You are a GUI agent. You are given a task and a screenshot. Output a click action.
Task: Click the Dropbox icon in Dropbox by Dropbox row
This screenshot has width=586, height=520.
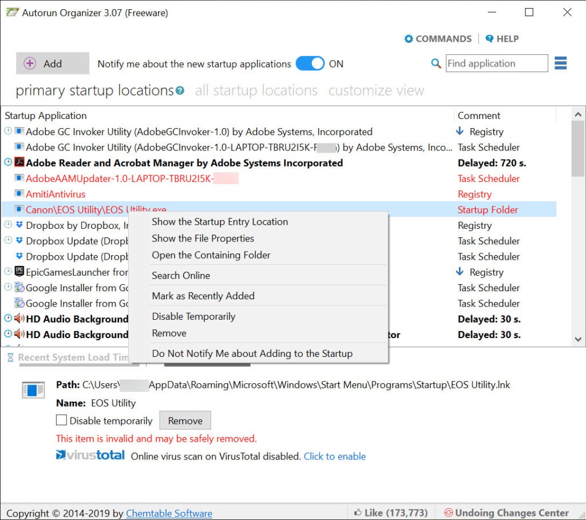(x=19, y=225)
